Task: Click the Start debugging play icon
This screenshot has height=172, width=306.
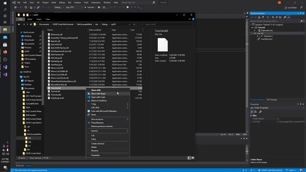Action: 85,8
